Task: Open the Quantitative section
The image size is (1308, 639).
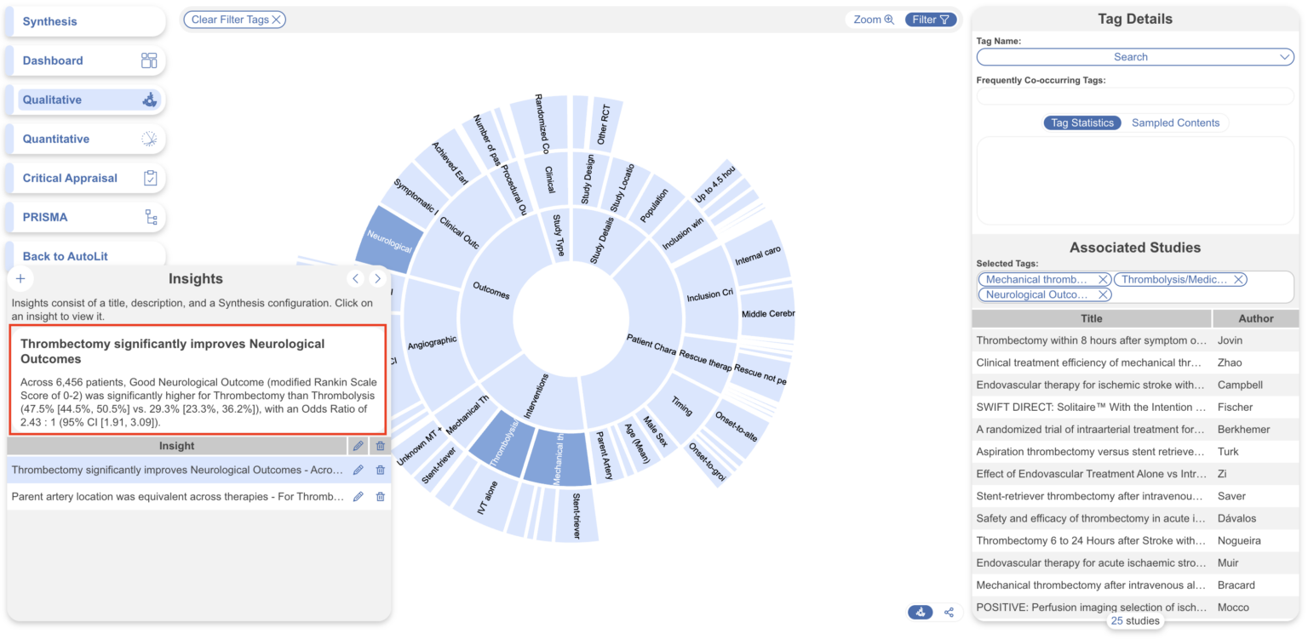Action: [85, 139]
